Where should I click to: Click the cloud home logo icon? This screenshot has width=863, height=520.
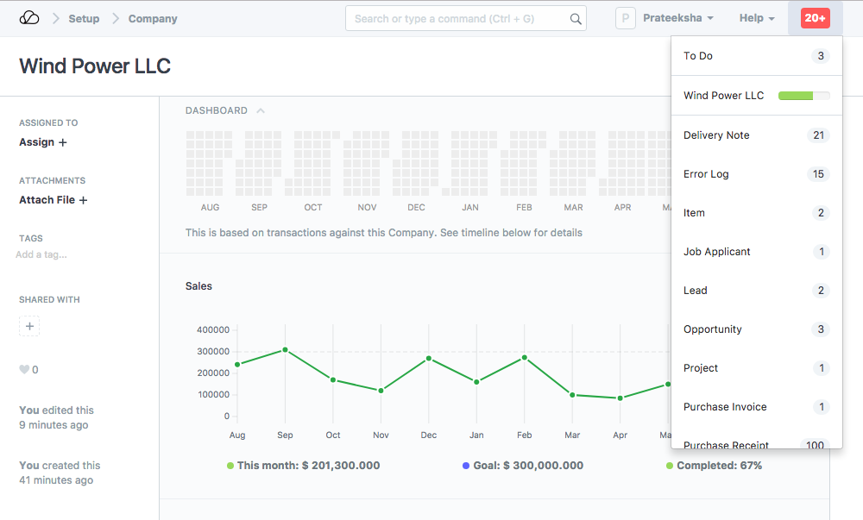tap(29, 18)
